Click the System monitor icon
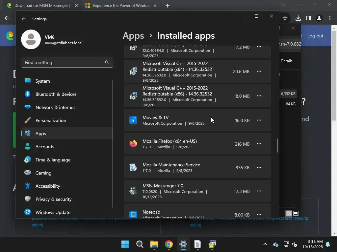 (x=28, y=81)
